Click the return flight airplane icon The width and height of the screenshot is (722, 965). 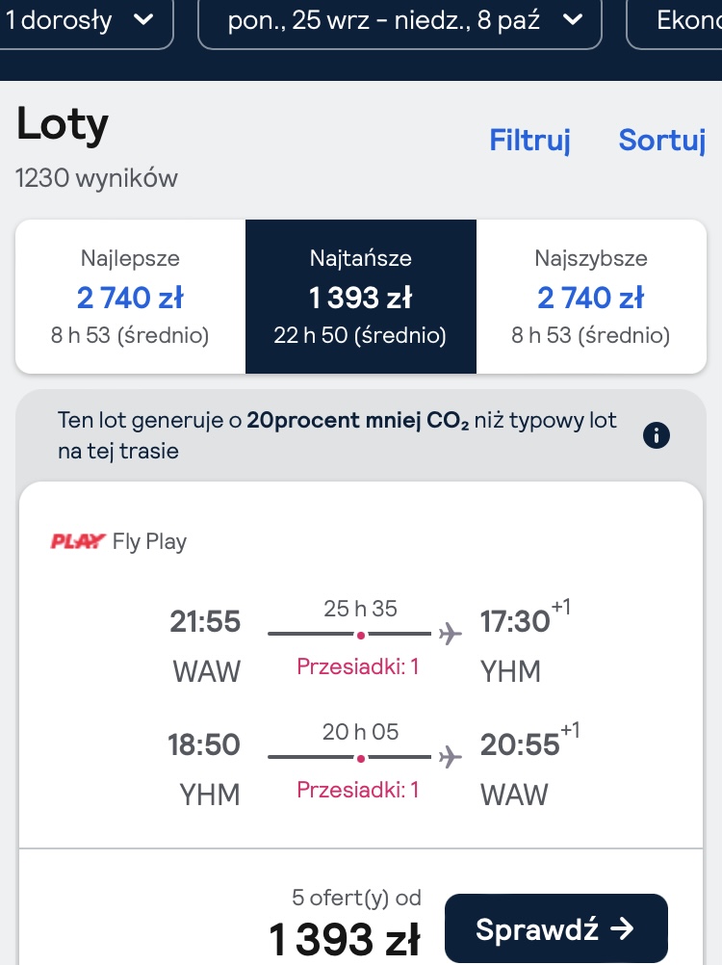[x=451, y=756]
